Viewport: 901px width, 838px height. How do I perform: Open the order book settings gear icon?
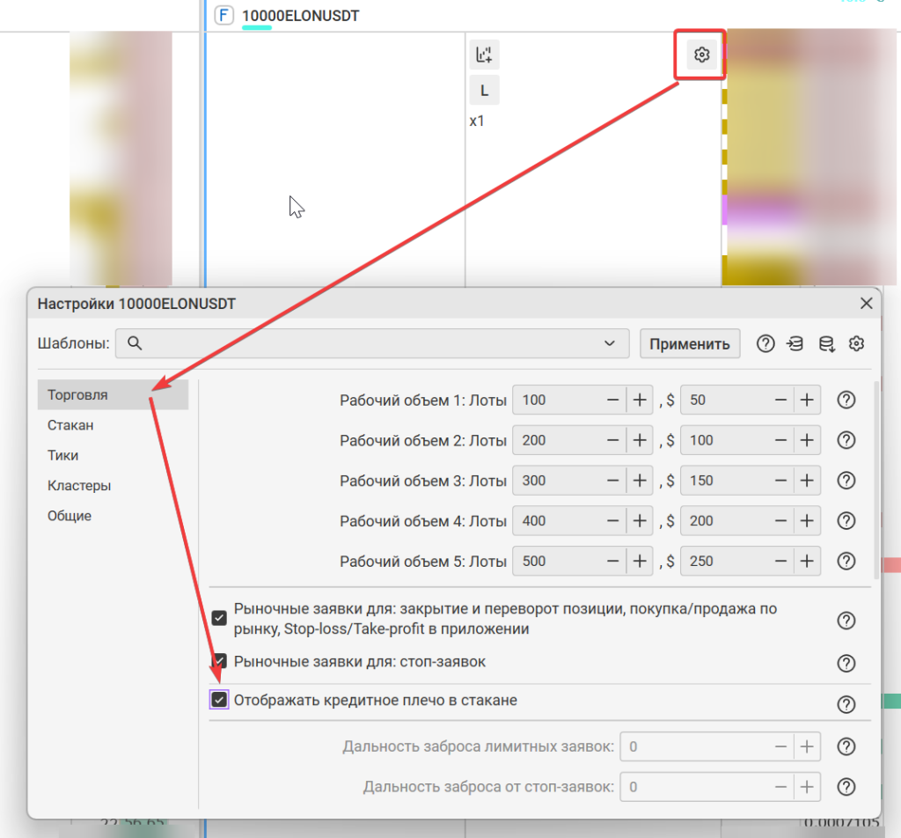point(701,55)
